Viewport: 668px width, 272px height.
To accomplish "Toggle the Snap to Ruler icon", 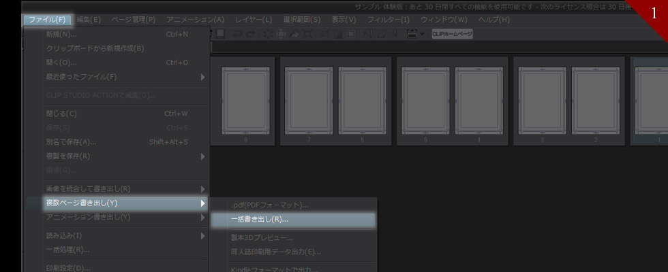I will click(x=369, y=34).
